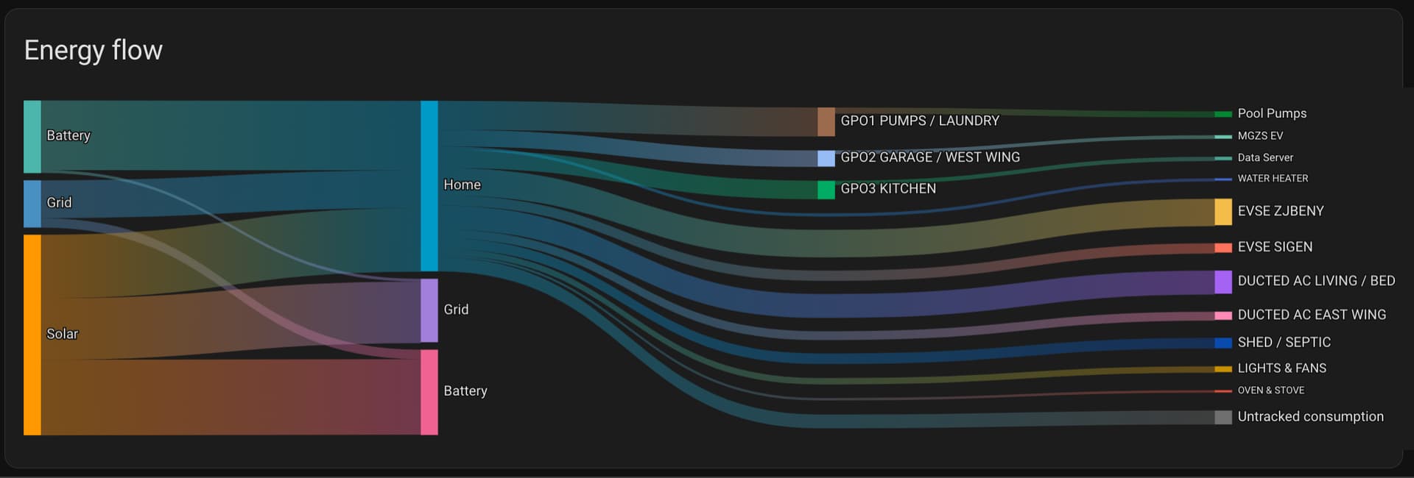1414x478 pixels.
Task: Select the cyan Home node bar
Action: coord(429,186)
